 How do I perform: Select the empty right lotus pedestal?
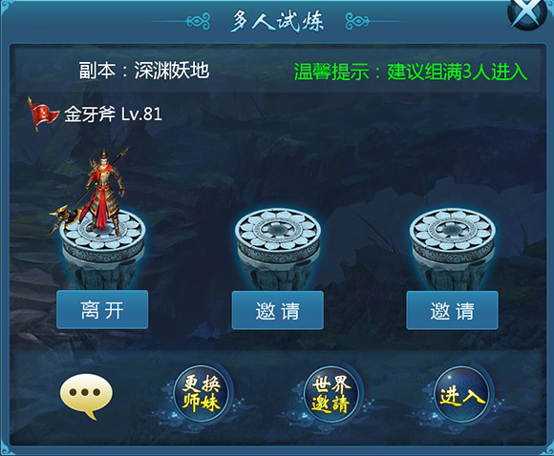pyautogui.click(x=453, y=247)
